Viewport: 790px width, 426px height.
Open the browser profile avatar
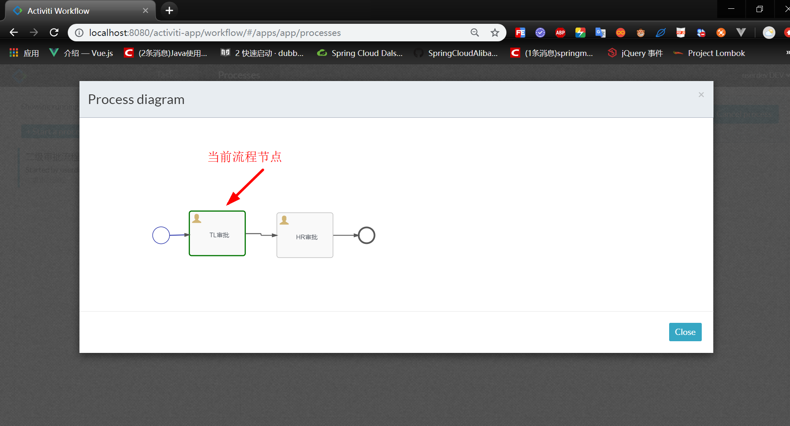(769, 33)
